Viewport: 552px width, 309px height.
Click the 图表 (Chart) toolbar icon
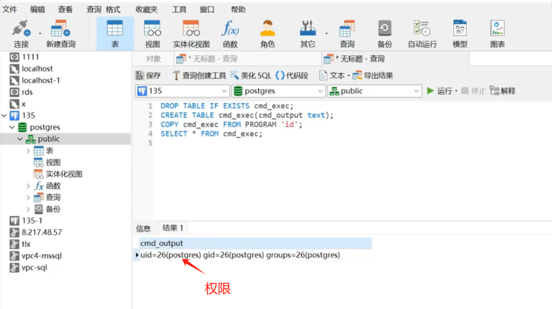point(498,34)
